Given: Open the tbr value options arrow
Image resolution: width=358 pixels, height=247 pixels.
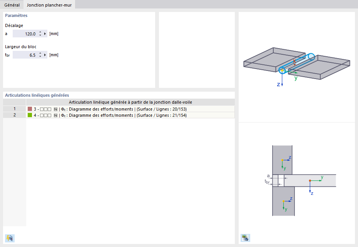Looking at the screenshot, I should [45, 55].
